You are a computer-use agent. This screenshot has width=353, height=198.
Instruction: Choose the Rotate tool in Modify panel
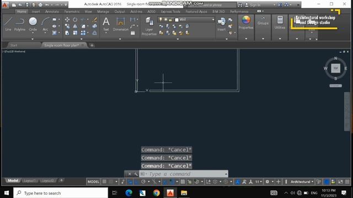click(x=75, y=20)
